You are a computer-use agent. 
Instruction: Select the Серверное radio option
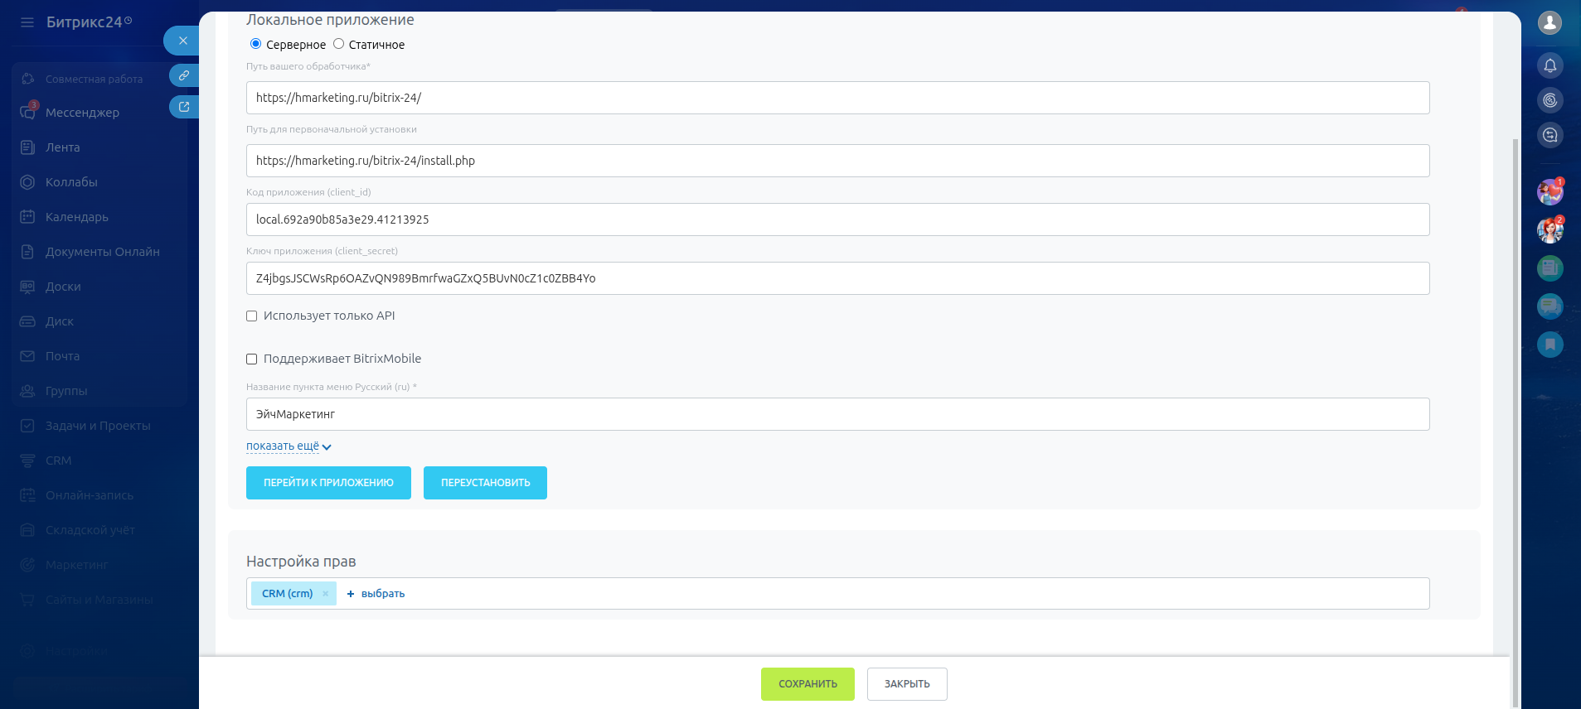[x=255, y=44]
